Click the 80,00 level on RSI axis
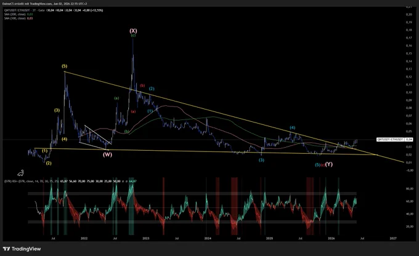Screen dimensions: 419x256 click(410, 189)
